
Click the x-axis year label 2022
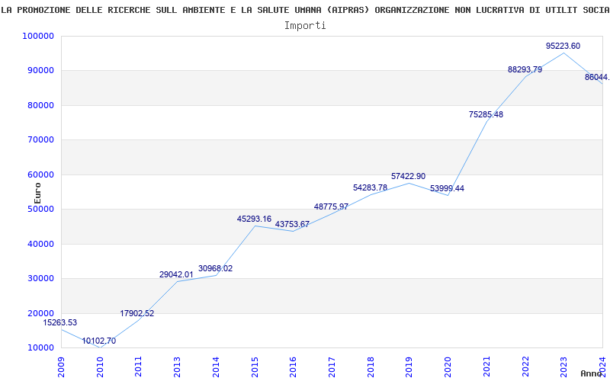click(x=525, y=367)
